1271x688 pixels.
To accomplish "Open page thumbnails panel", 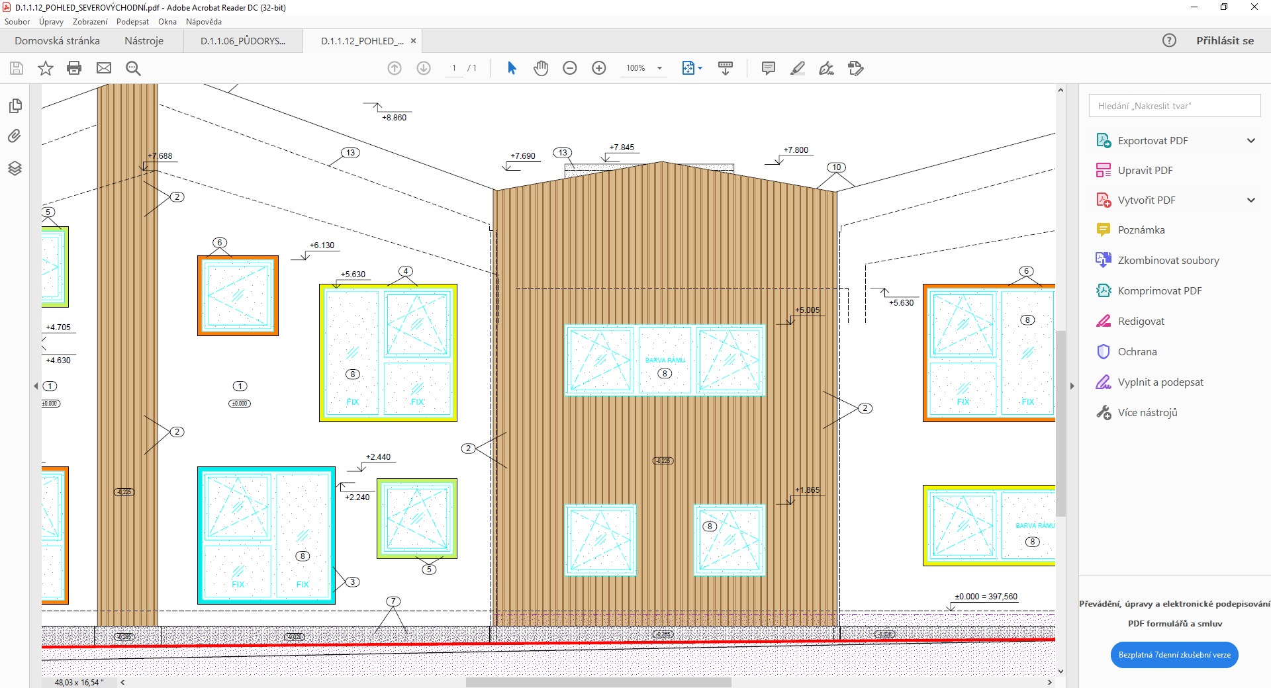I will point(15,106).
